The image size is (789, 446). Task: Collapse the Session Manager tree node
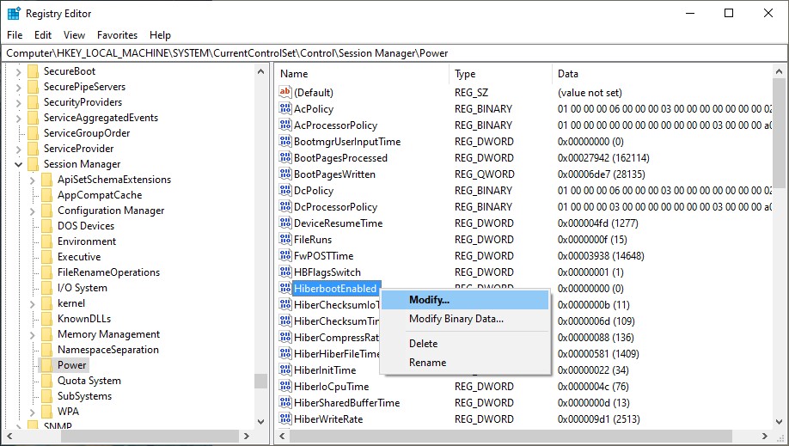click(x=19, y=164)
